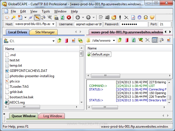175x131 pixels.
Task: Click the Edit file icon in toolbar
Action: click(101, 17)
